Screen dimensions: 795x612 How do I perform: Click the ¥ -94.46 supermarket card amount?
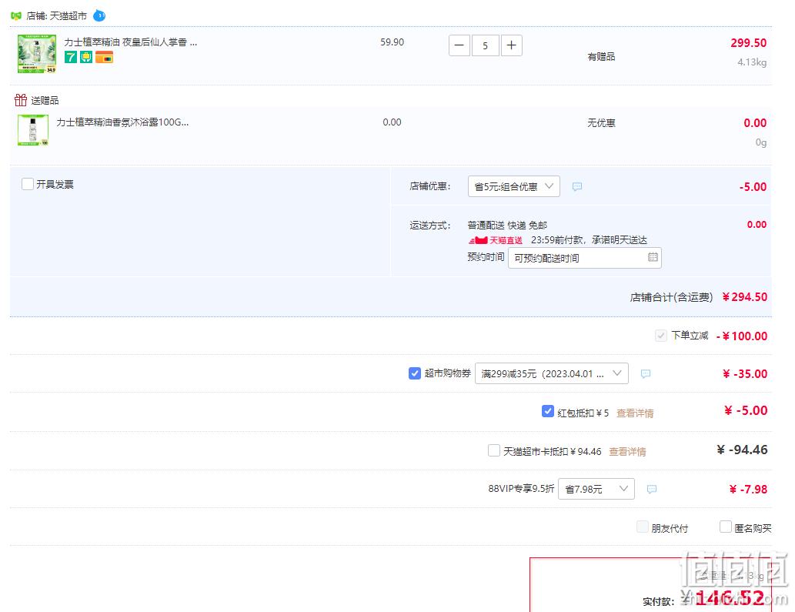pyautogui.click(x=742, y=450)
